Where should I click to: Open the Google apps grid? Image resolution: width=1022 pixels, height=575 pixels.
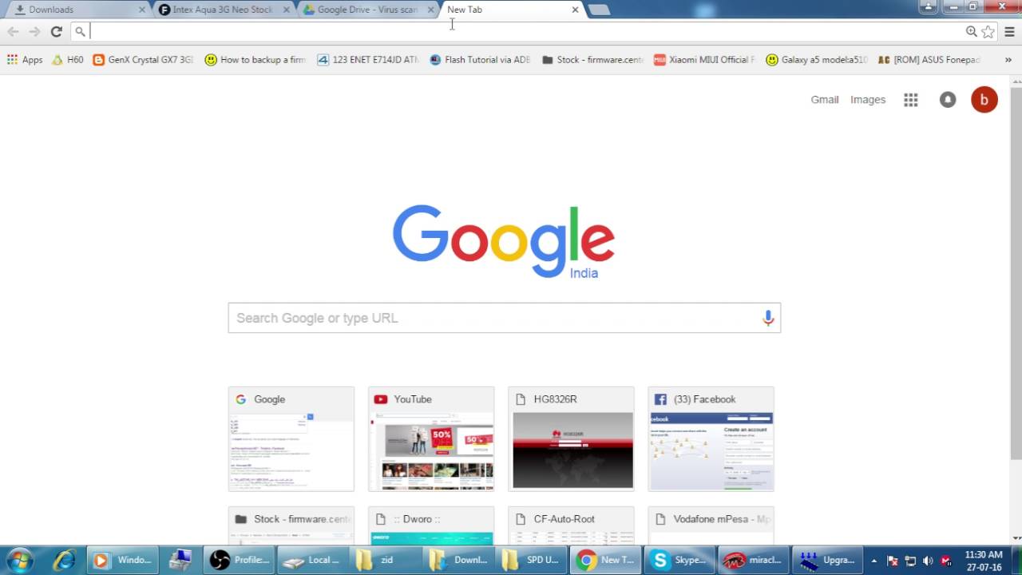click(x=910, y=100)
